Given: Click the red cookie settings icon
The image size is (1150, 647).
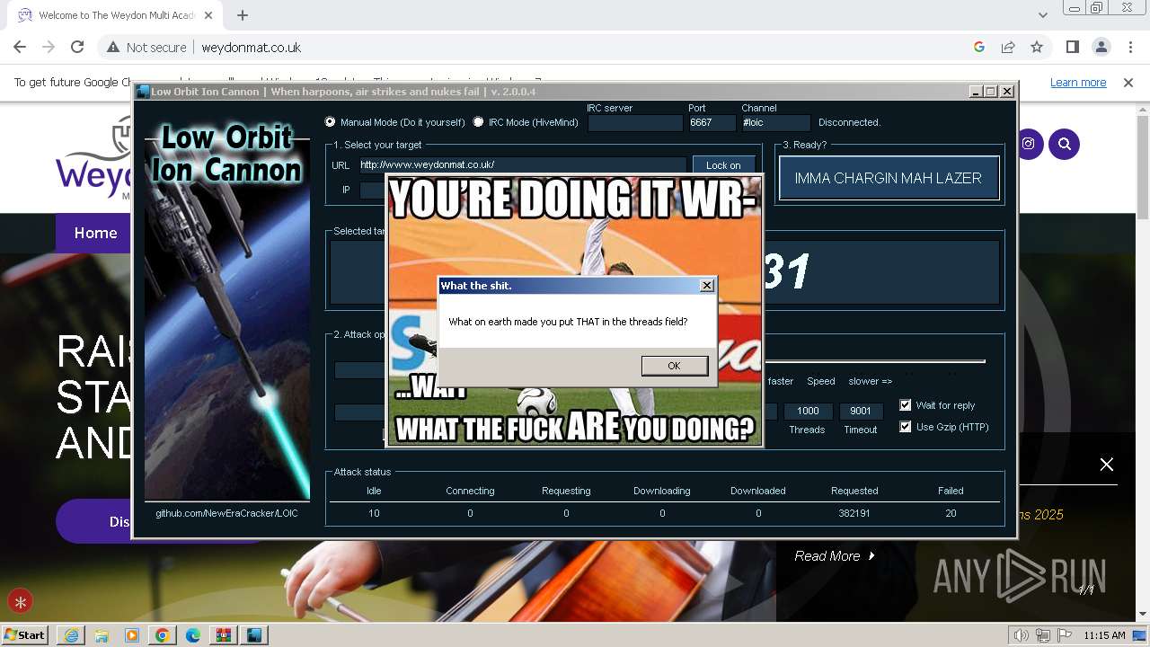Looking at the screenshot, I should pyautogui.click(x=20, y=602).
